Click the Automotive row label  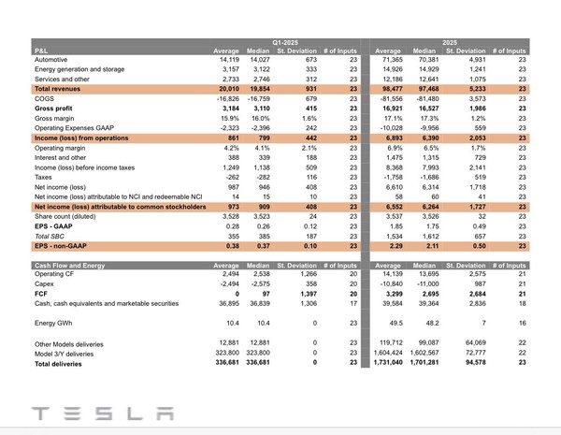[x=54, y=60]
